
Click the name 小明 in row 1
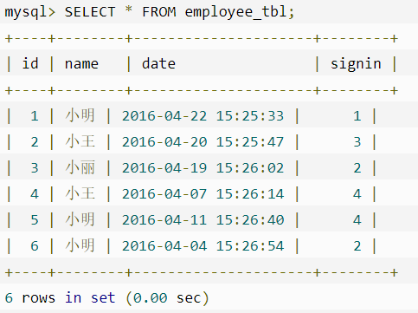80,116
